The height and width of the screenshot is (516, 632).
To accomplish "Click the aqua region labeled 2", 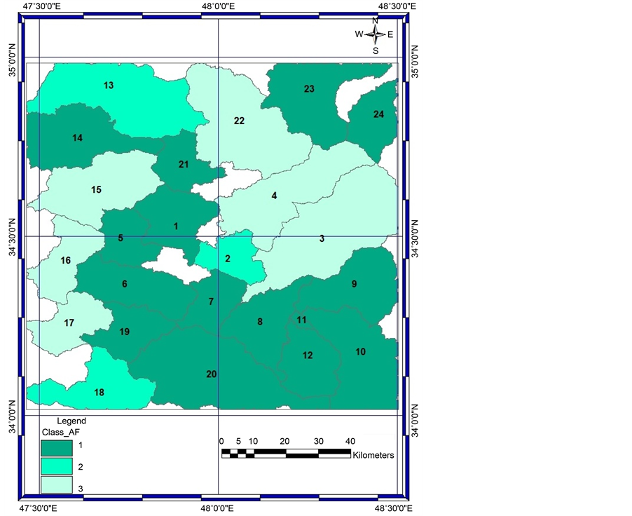I will tap(228, 258).
